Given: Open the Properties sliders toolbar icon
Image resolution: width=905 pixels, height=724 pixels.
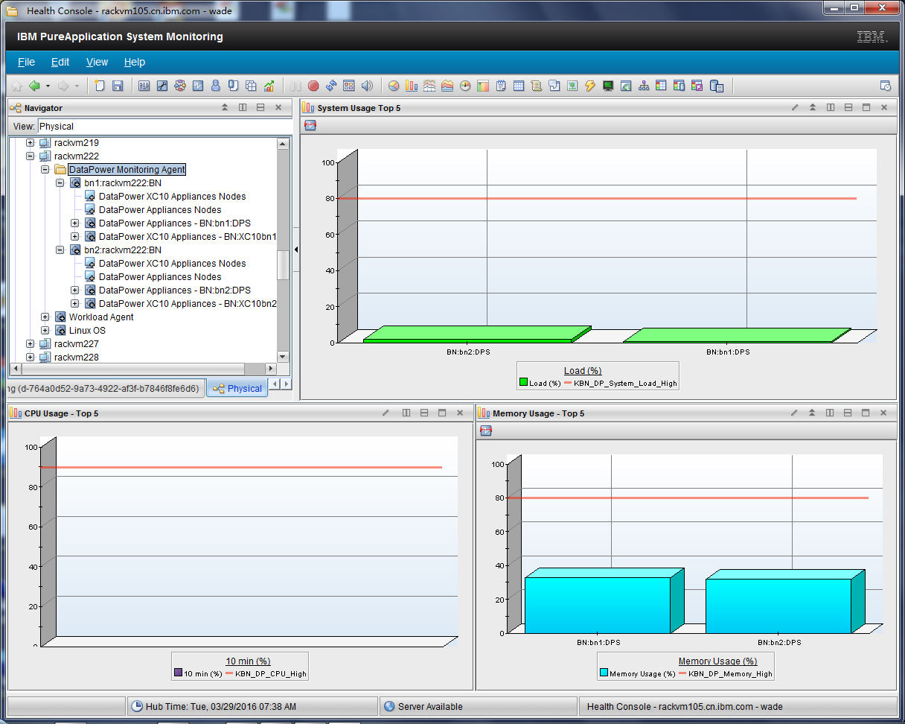Looking at the screenshot, I should point(144,86).
